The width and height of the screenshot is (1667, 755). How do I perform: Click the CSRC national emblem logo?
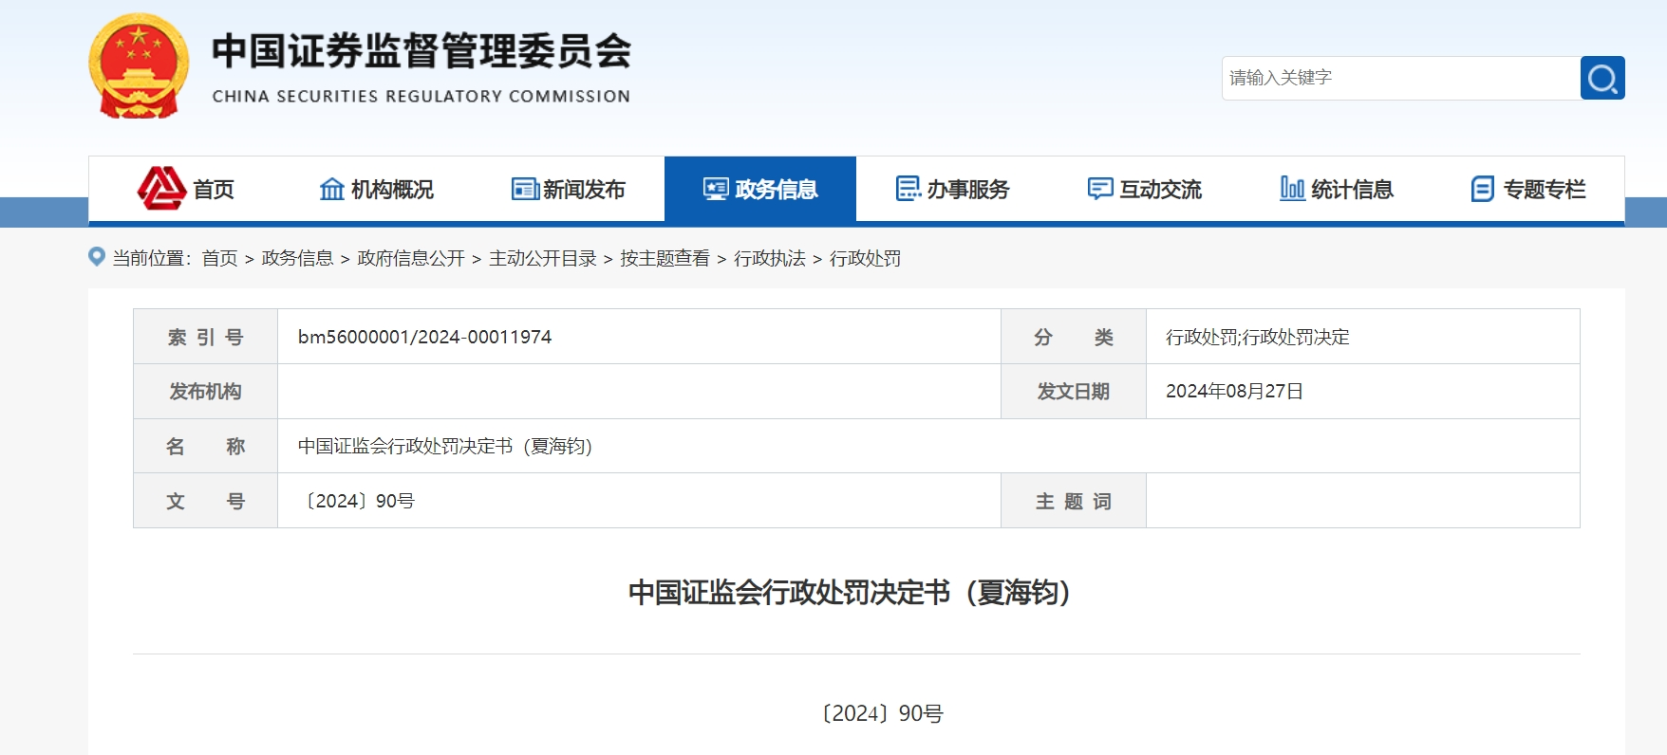(139, 66)
